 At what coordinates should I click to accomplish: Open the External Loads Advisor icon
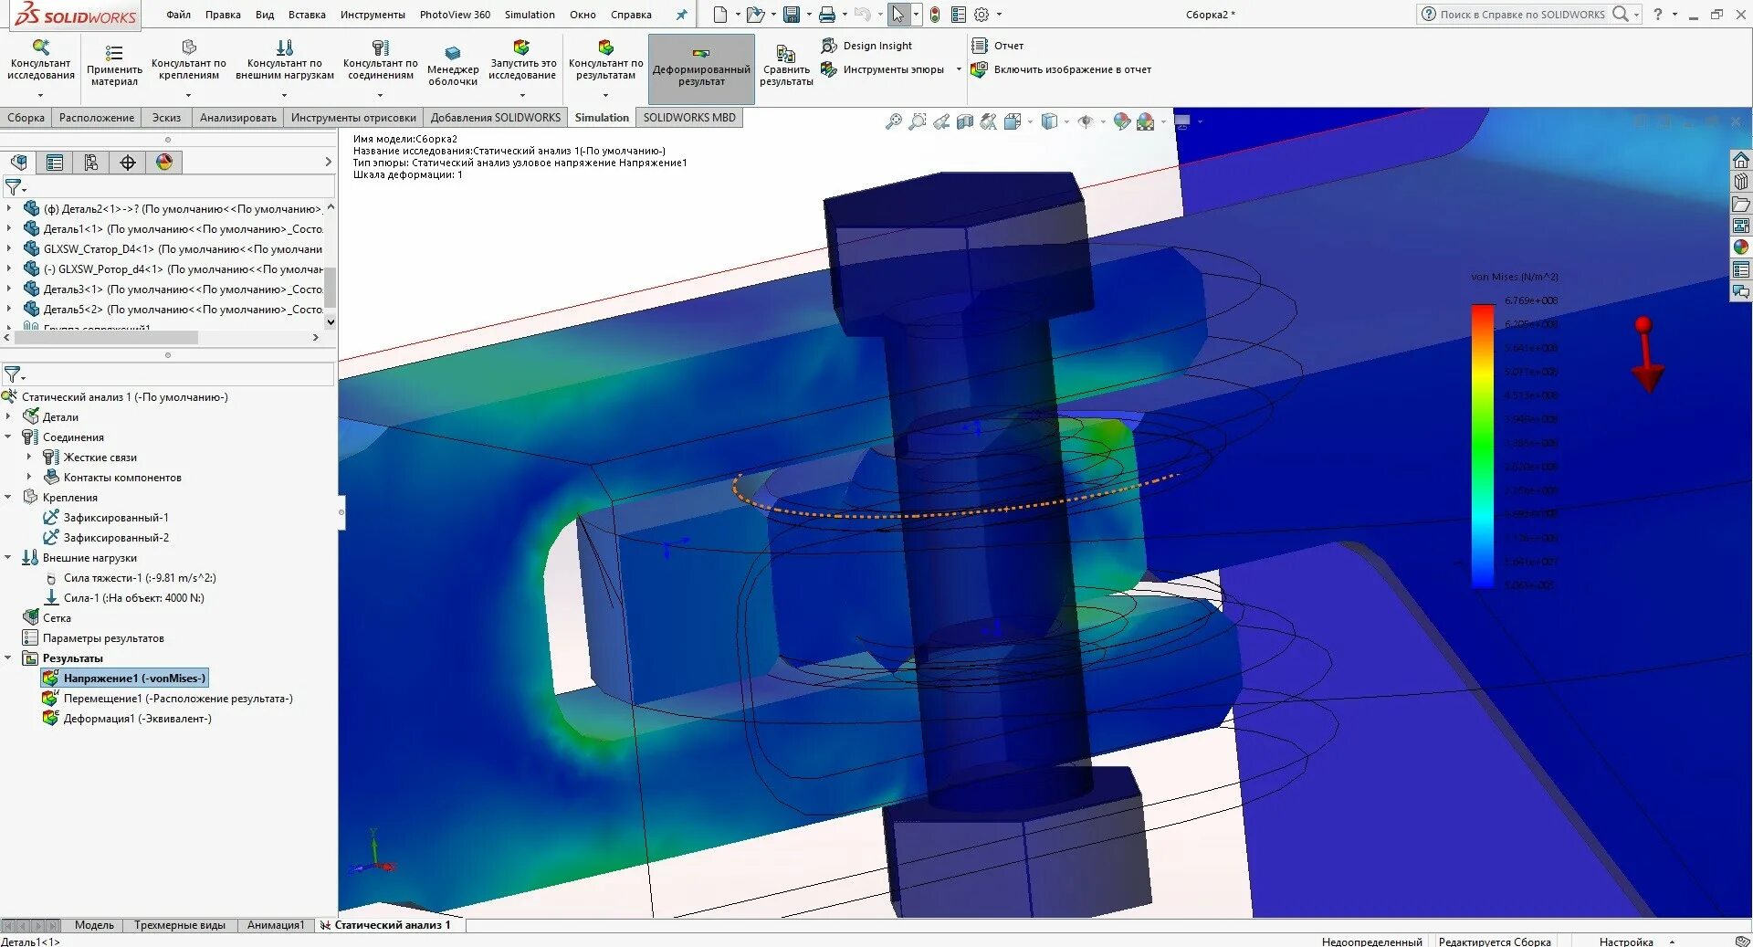coord(285,47)
